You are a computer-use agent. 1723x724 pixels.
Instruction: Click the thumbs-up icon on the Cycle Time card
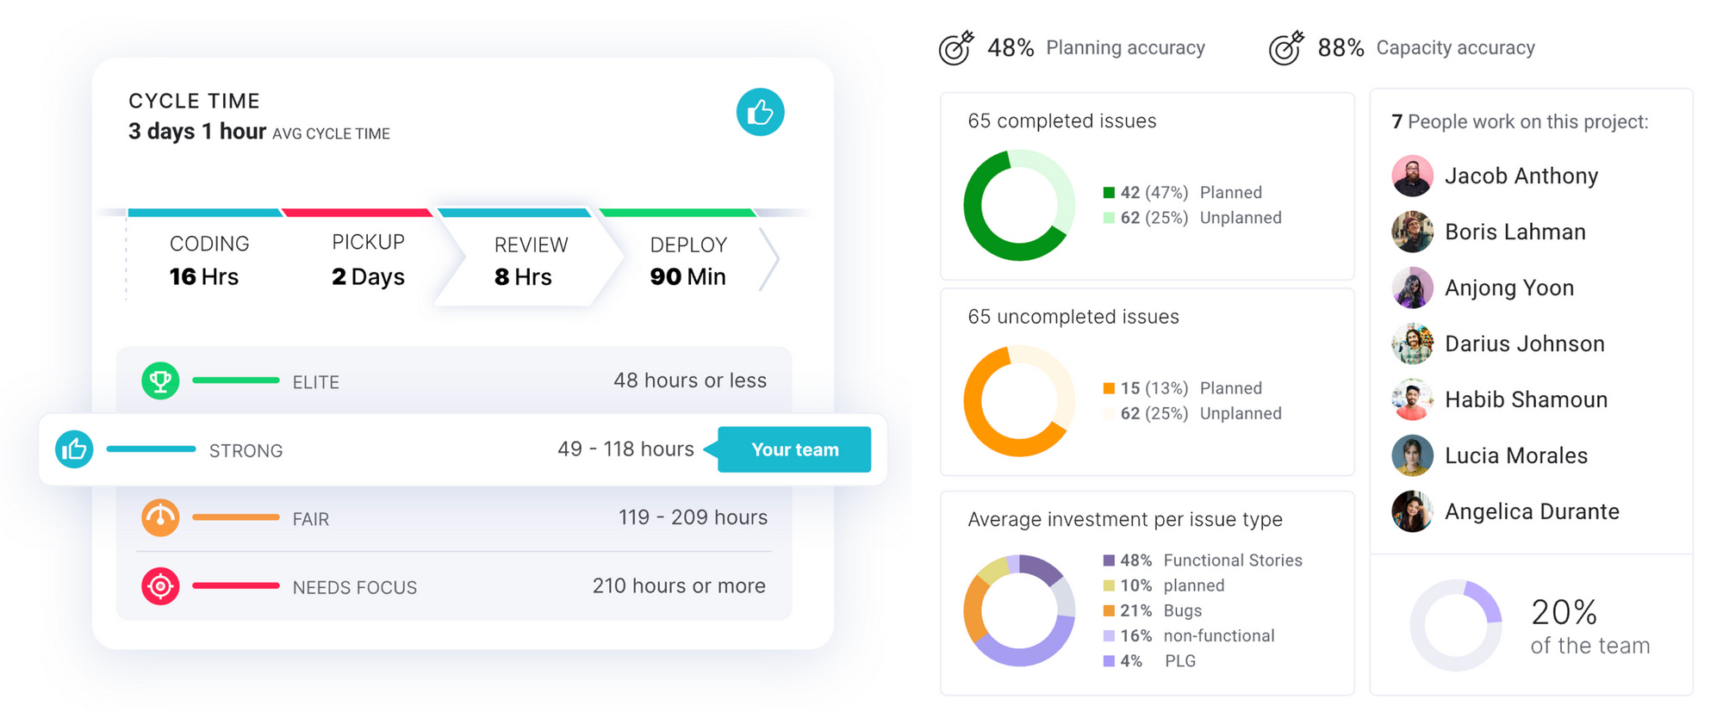pos(762,112)
